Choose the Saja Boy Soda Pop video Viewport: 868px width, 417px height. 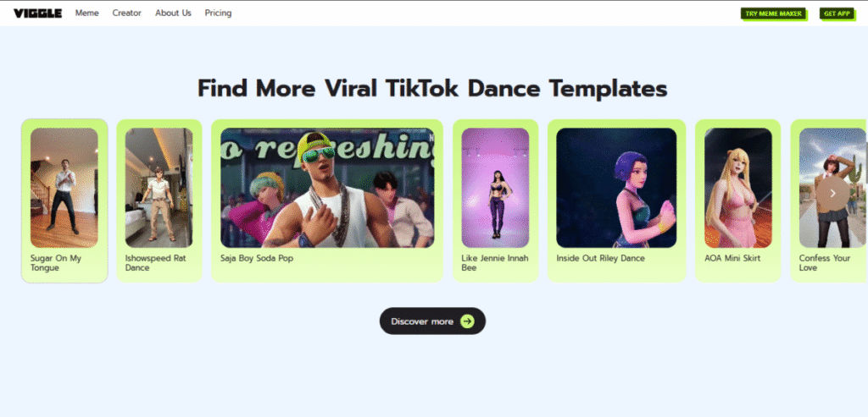(327, 188)
